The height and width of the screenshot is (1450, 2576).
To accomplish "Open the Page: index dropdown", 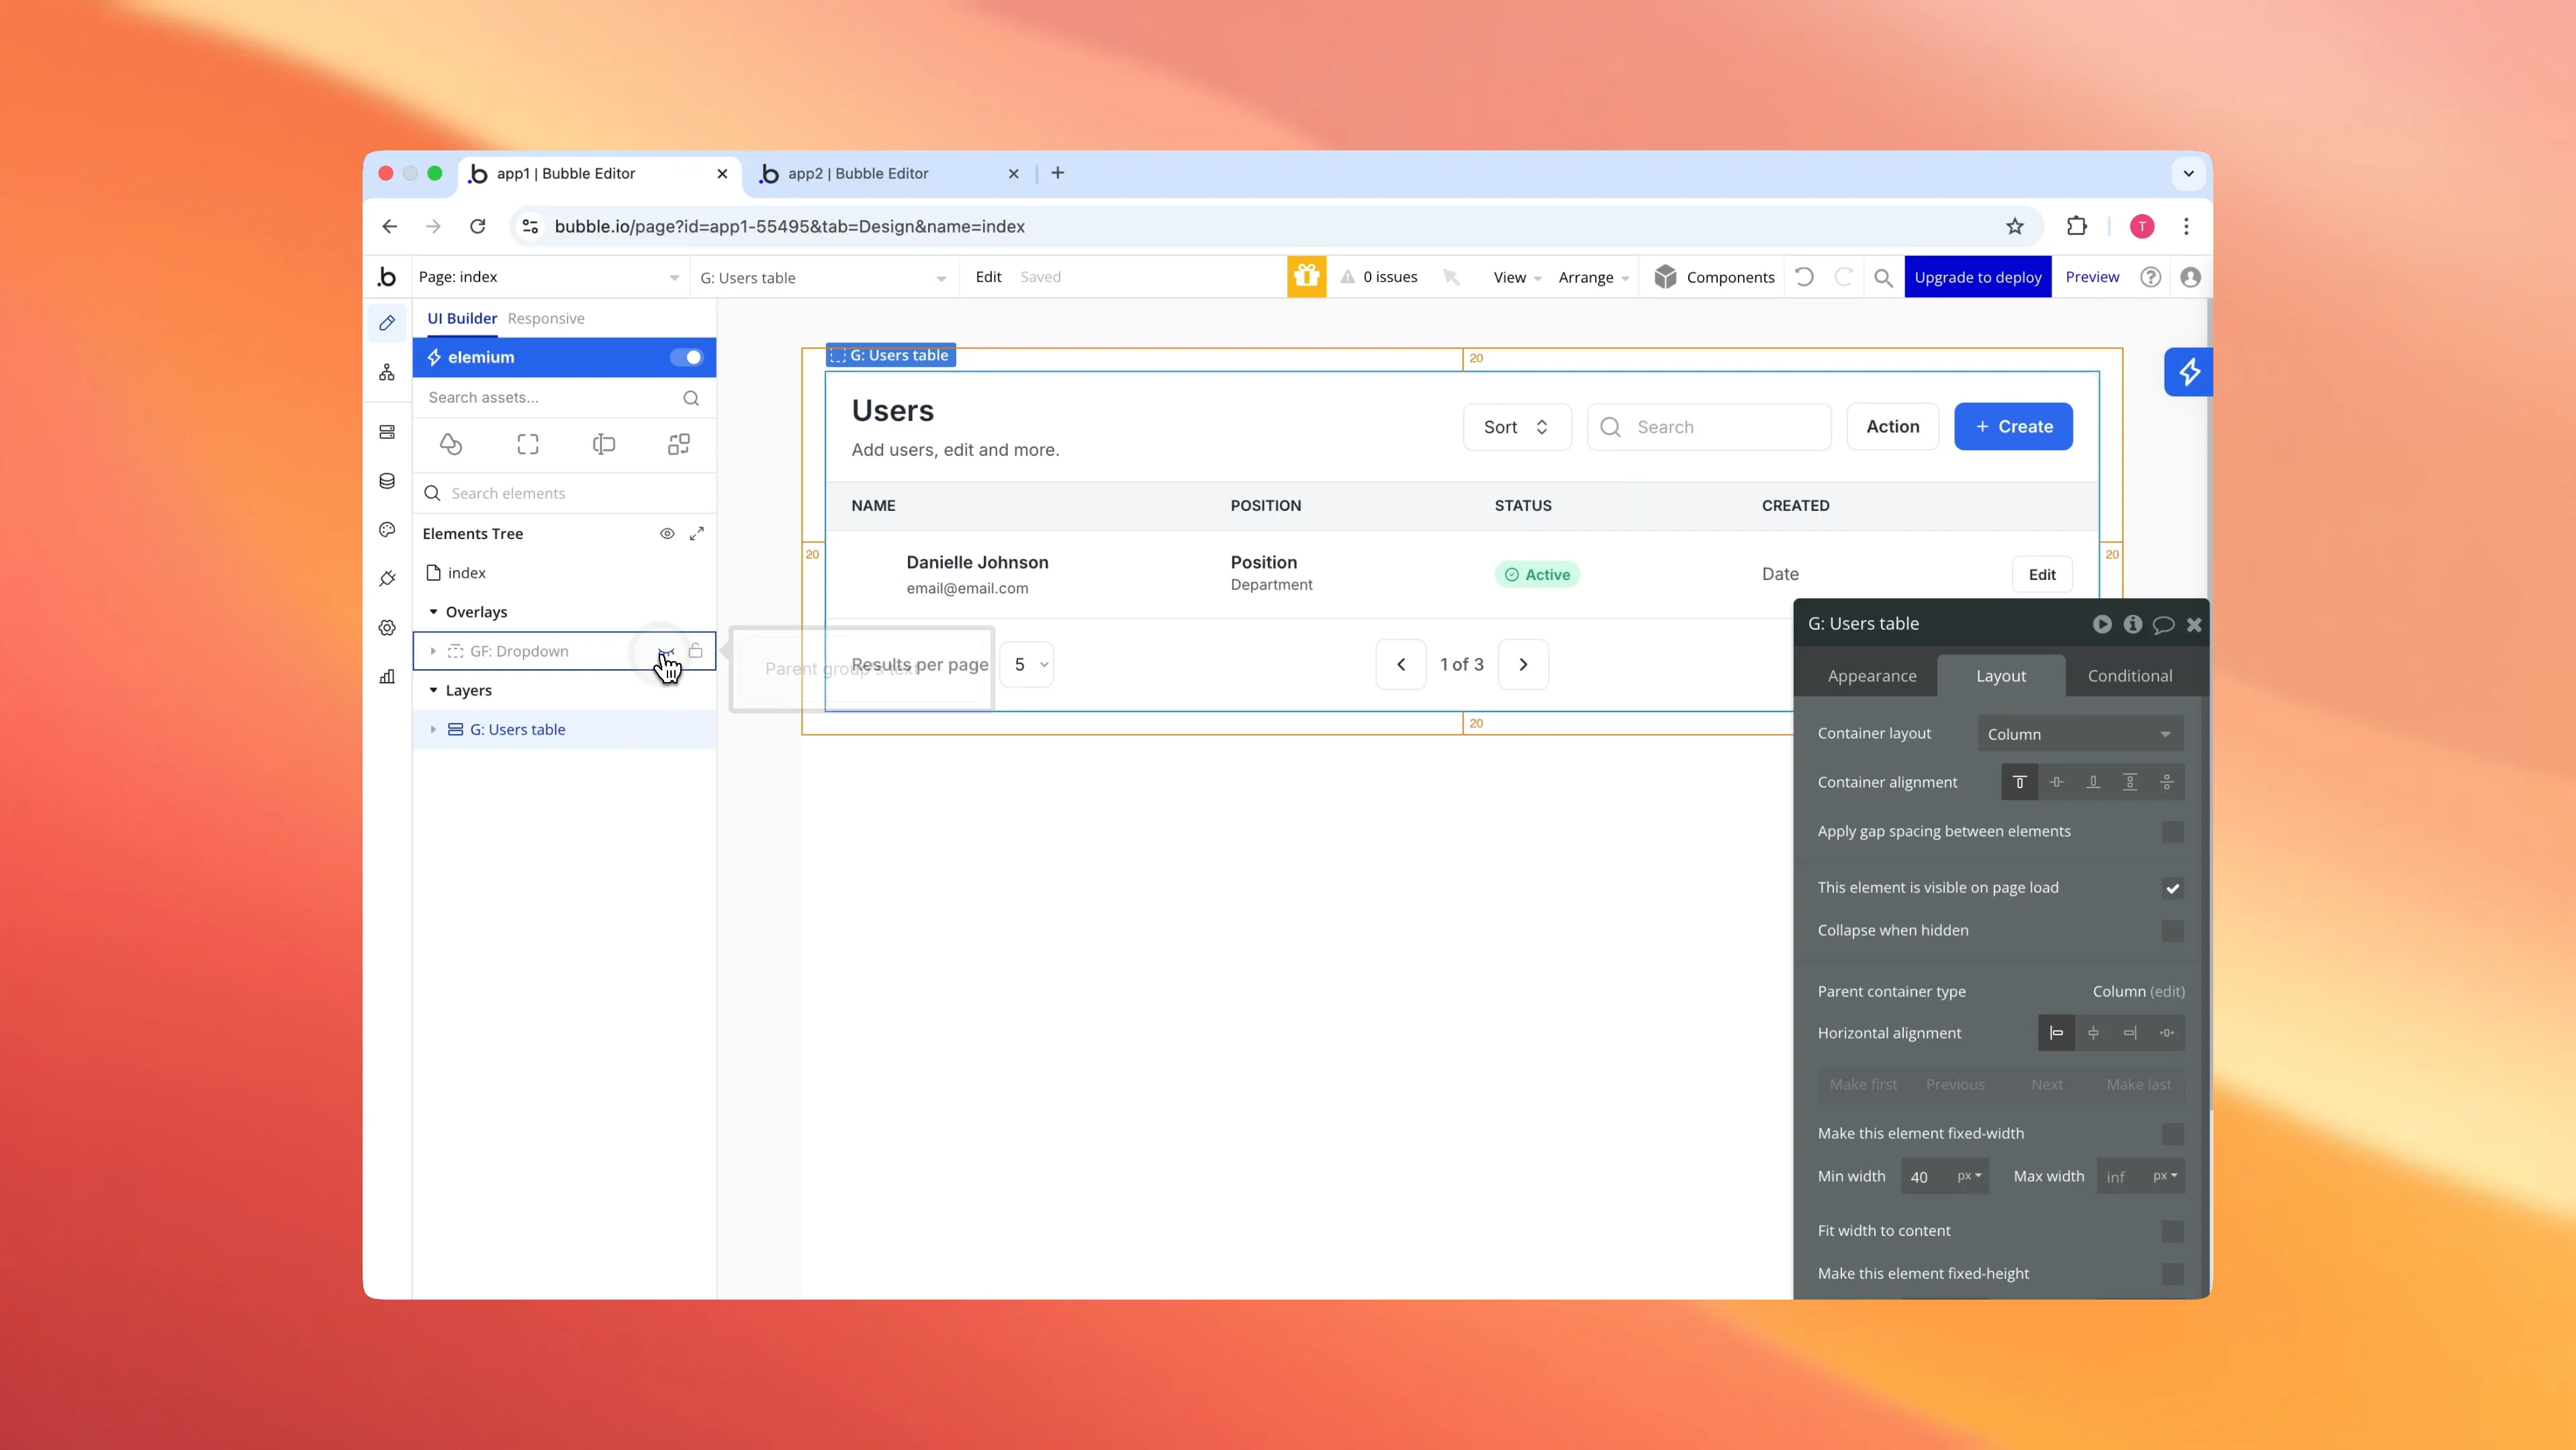I will [549, 277].
